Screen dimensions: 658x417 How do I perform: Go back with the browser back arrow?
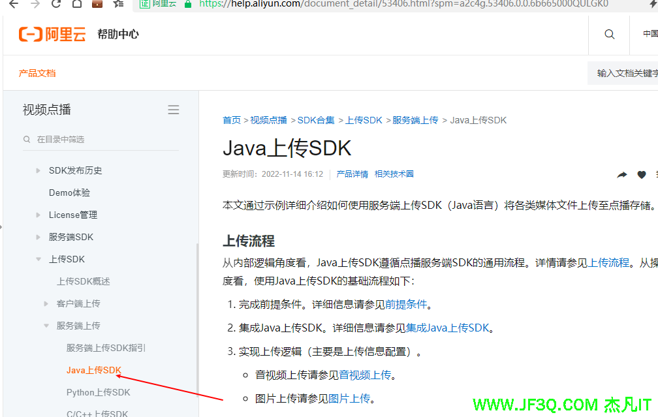(x=14, y=4)
